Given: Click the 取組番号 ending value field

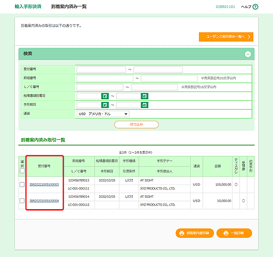Looking at the screenshot, I should pyautogui.click(x=169, y=78).
